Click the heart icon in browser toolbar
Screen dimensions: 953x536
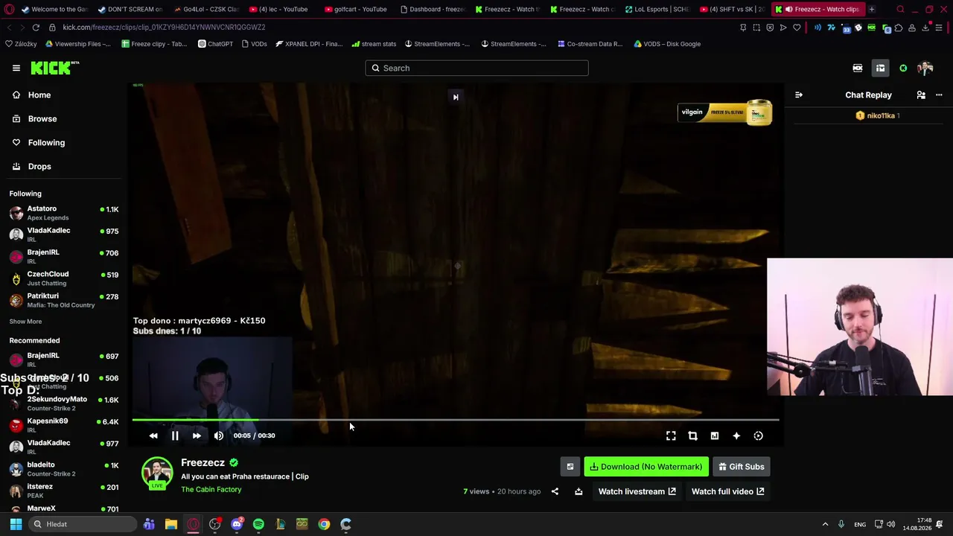(797, 28)
